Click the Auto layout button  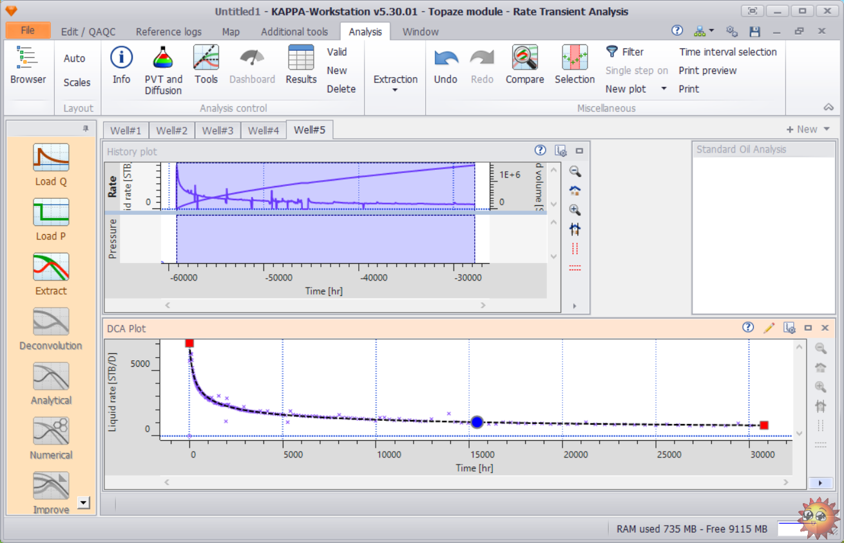click(74, 59)
